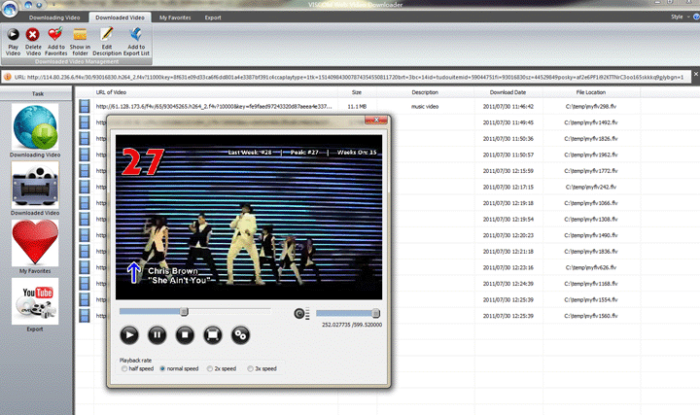Switch to Export tab
Screen dimensions: 700x415
pyautogui.click(x=213, y=17)
